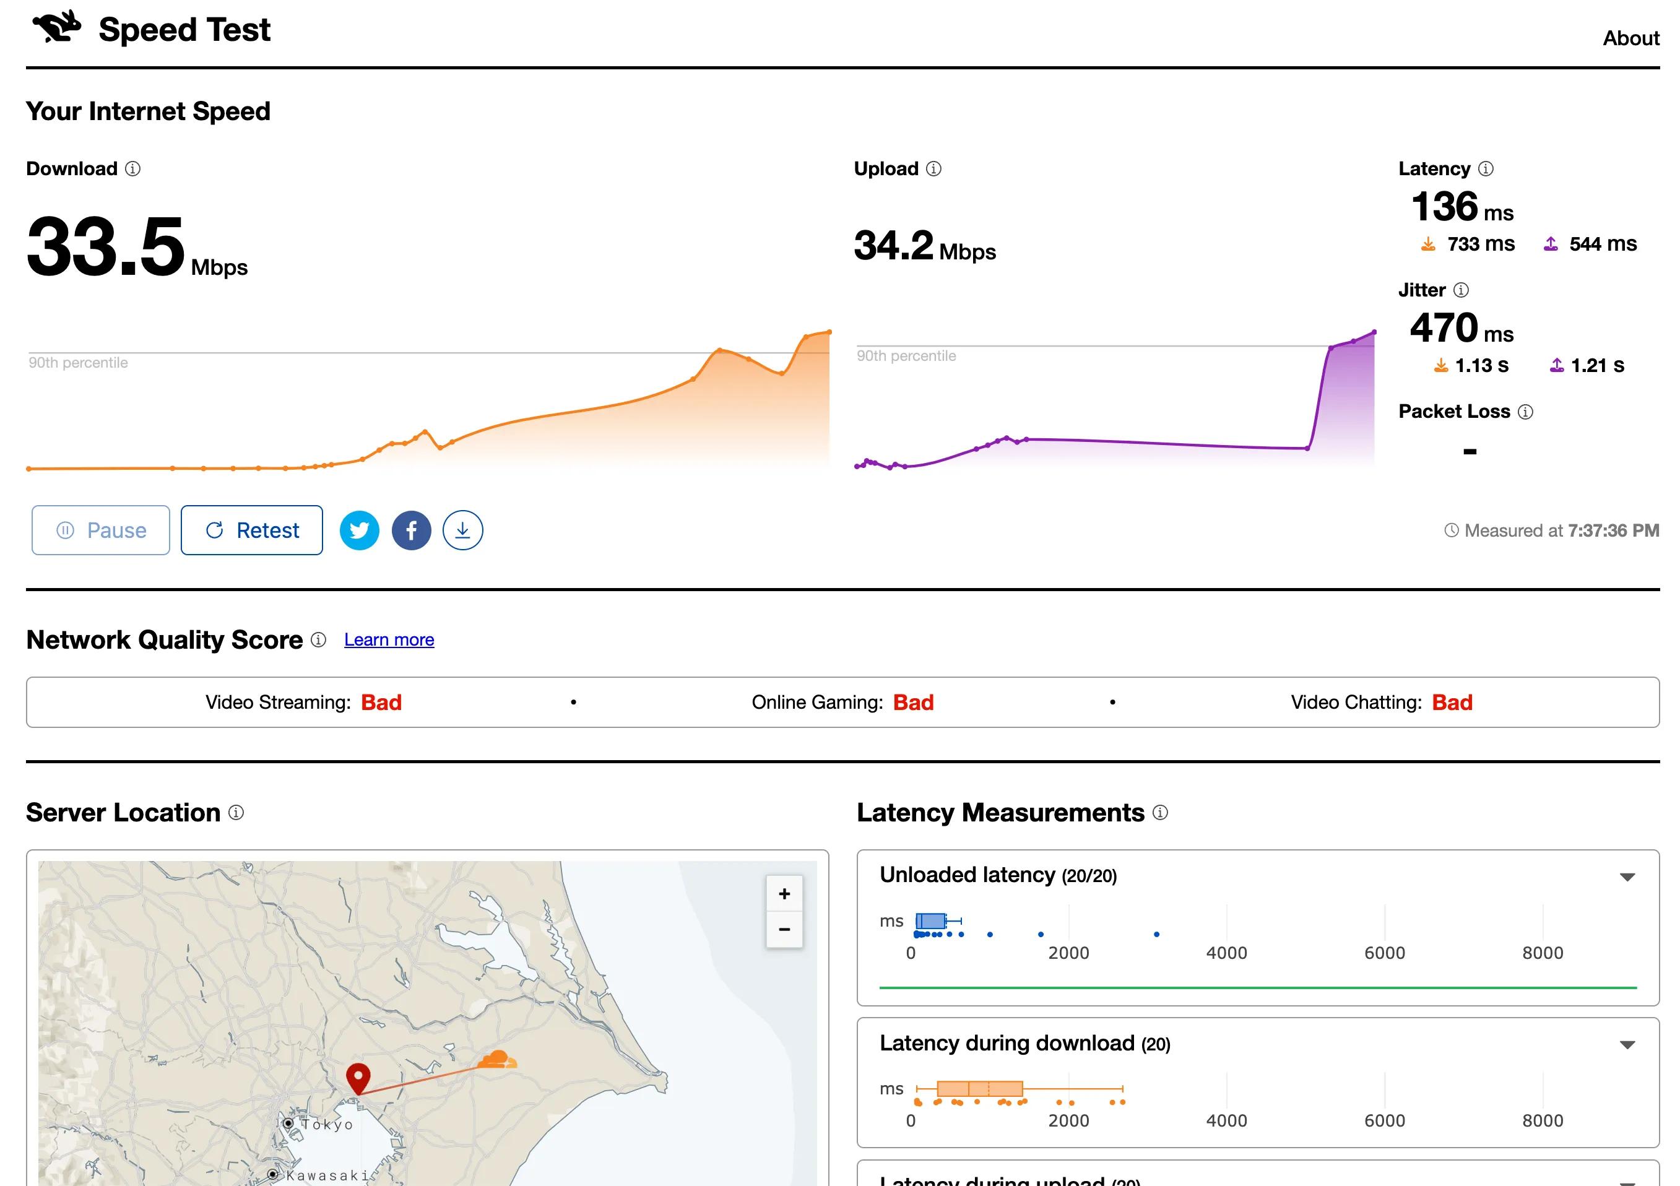Zoom in on the map
The width and height of the screenshot is (1680, 1186).
click(x=784, y=893)
